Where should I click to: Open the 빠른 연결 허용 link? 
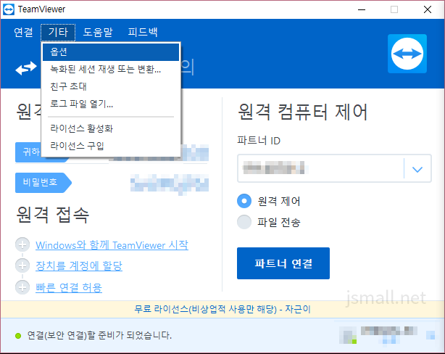[x=69, y=287]
